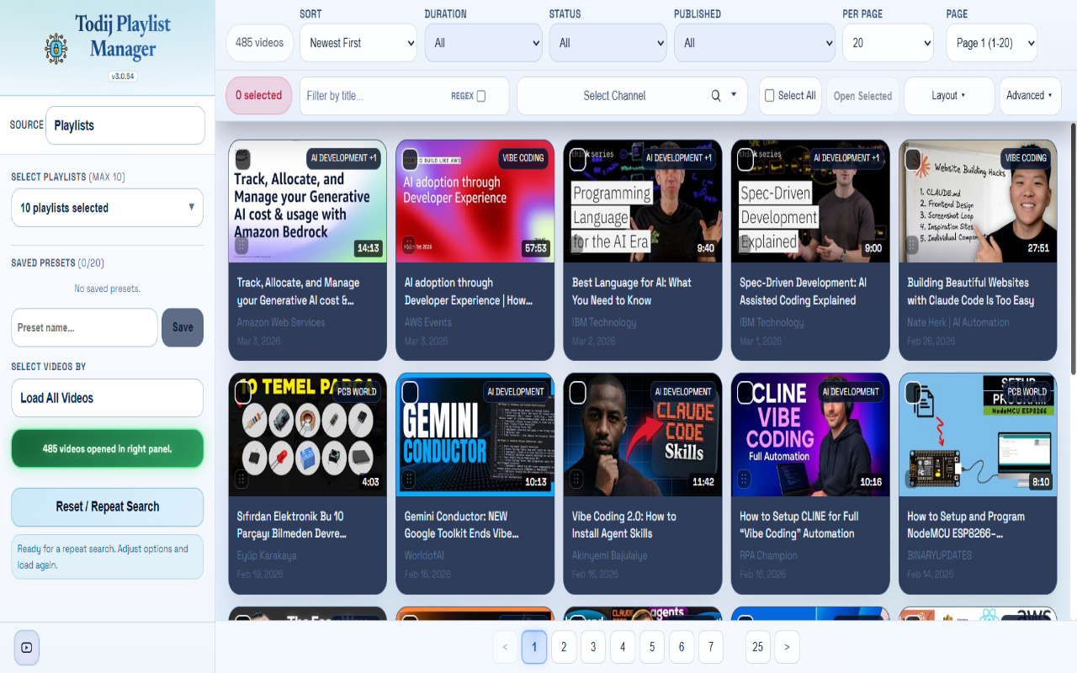This screenshot has height=673, width=1077.
Task: Tick checkbox on Spec-Driven Development card
Action: coord(745,159)
